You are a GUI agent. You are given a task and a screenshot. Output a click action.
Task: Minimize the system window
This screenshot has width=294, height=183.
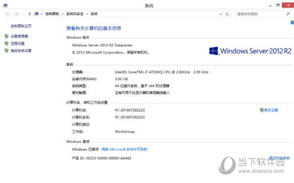pyautogui.click(x=270, y=5)
